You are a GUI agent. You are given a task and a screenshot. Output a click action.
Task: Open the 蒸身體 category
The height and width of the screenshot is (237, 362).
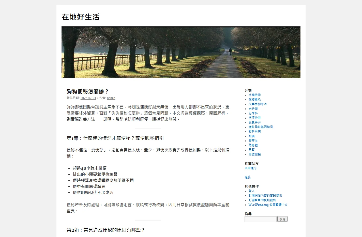pos(253,145)
